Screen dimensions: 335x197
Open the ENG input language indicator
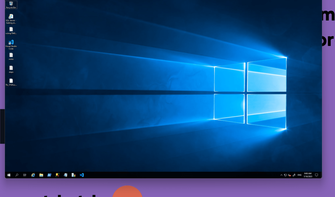pyautogui.click(x=300, y=175)
